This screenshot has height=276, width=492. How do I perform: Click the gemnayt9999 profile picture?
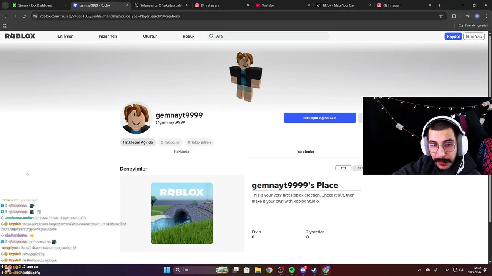[136, 118]
